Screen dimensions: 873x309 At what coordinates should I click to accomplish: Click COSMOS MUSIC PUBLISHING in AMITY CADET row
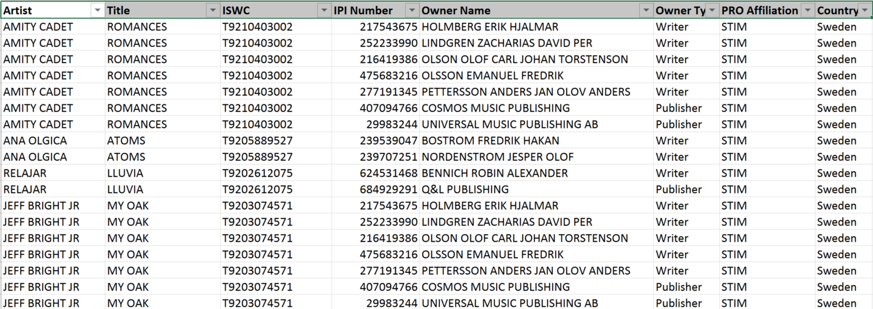(536, 108)
